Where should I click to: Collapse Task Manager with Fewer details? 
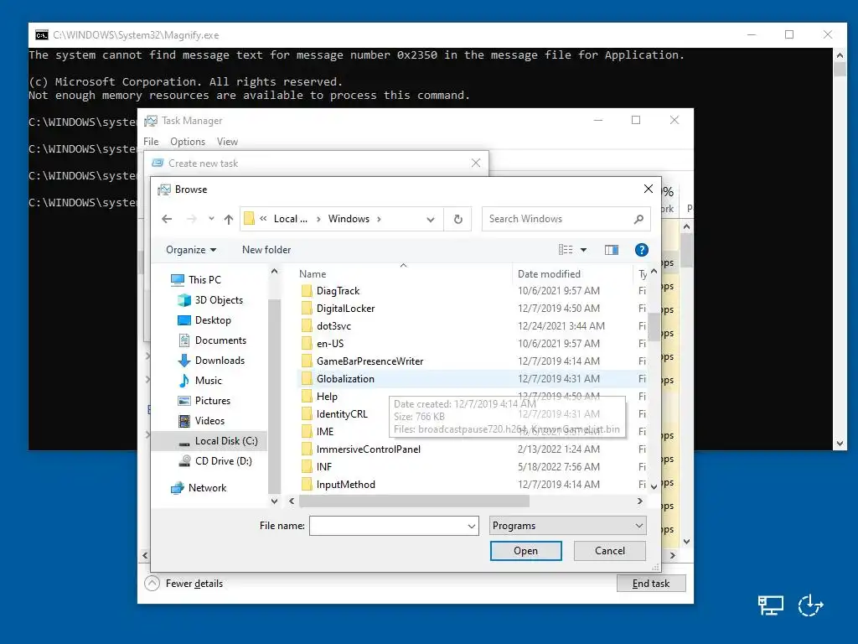click(x=183, y=584)
